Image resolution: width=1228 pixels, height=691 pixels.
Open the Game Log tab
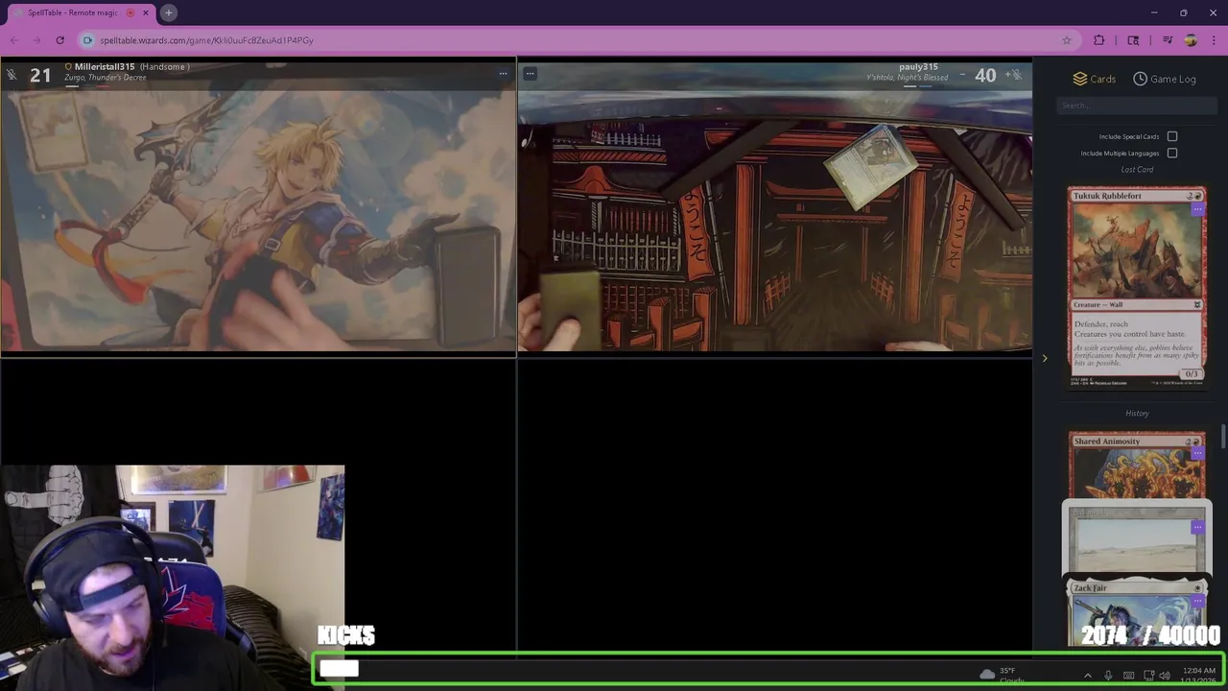pyautogui.click(x=1164, y=79)
